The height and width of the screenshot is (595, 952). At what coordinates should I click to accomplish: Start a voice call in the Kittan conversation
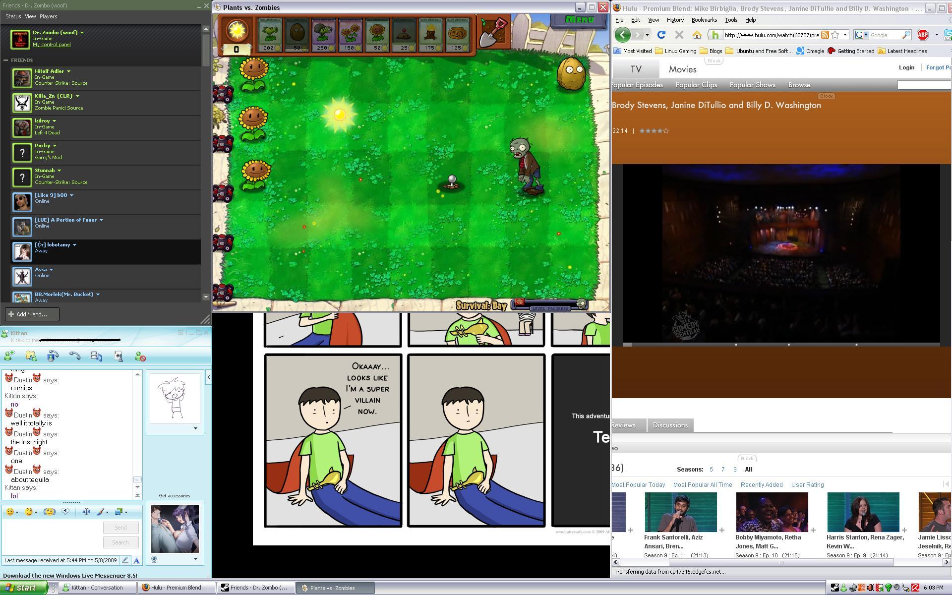pyautogui.click(x=74, y=356)
